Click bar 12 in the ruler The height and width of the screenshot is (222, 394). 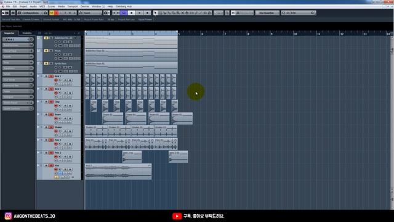(x=342, y=33)
